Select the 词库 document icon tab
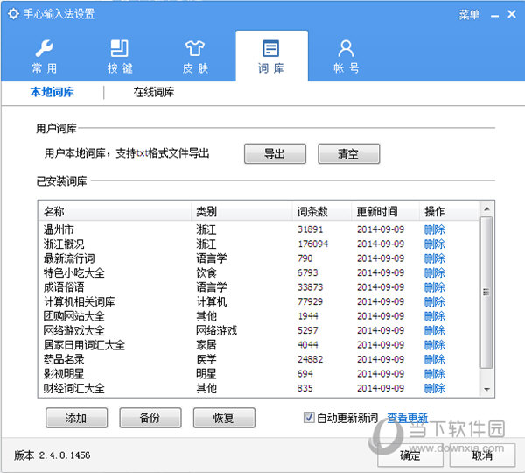Viewport: 525px width, 473px height. point(271,56)
